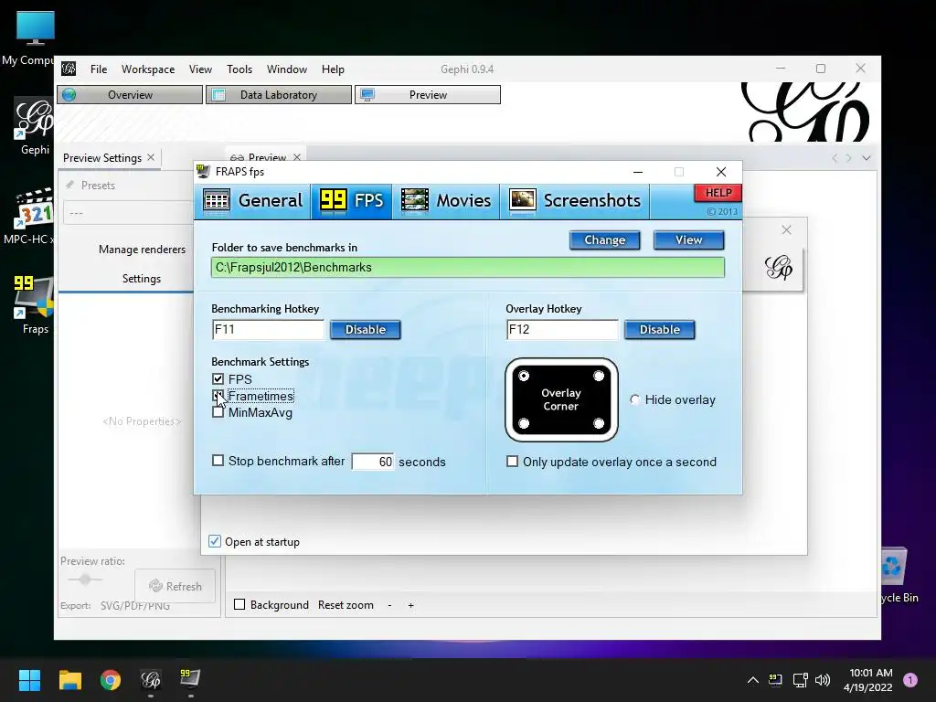936x702 pixels.
Task: Click the Overlay Hotkey F12 field
Action: pos(562,329)
